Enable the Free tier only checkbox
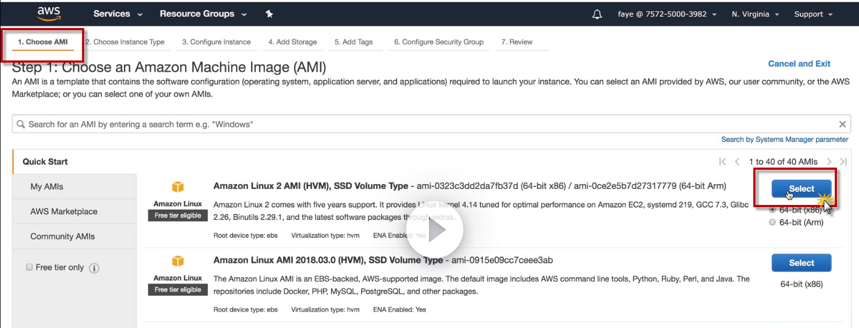This screenshot has height=328, width=859. pyautogui.click(x=30, y=268)
